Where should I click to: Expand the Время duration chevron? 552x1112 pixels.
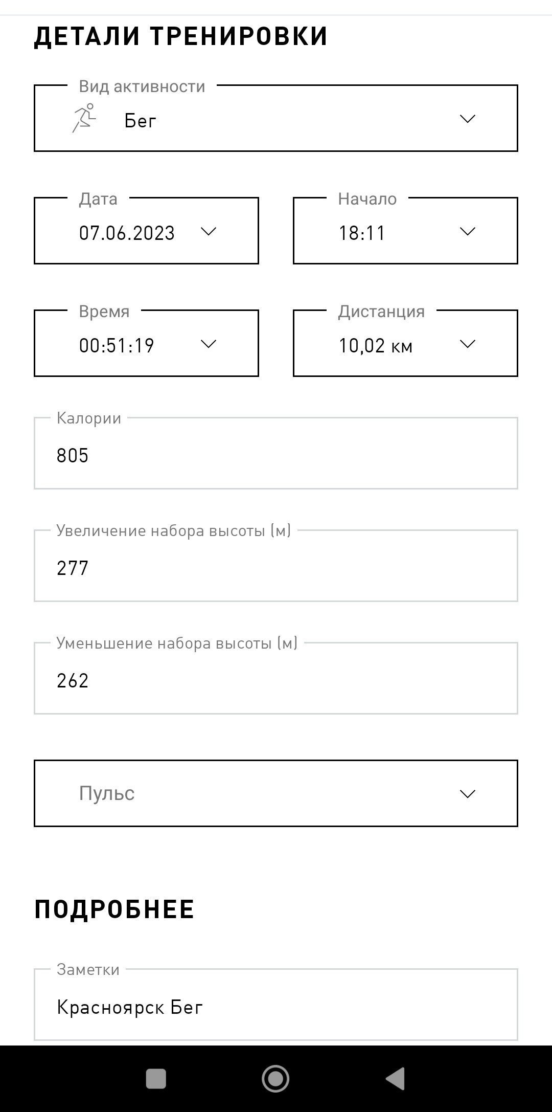[x=208, y=344]
